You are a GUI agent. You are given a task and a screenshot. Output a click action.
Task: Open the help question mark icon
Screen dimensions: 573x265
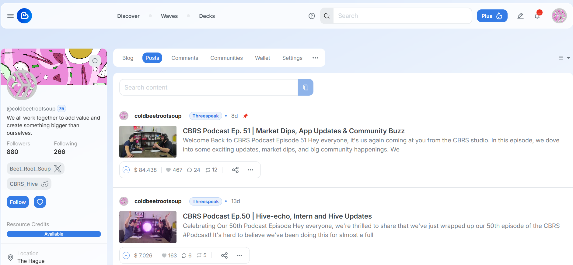312,16
